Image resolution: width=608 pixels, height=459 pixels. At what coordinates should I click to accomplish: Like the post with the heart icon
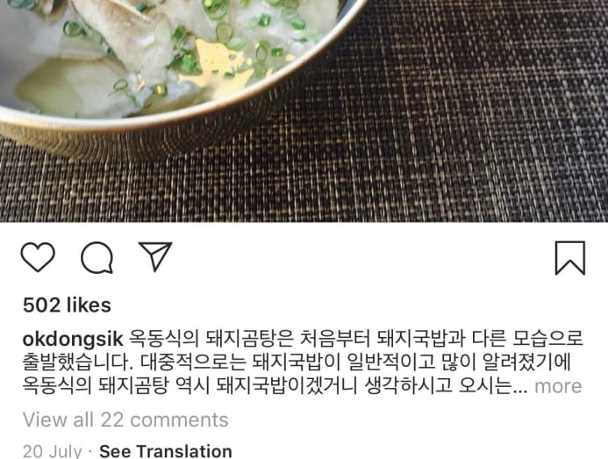tap(38, 257)
